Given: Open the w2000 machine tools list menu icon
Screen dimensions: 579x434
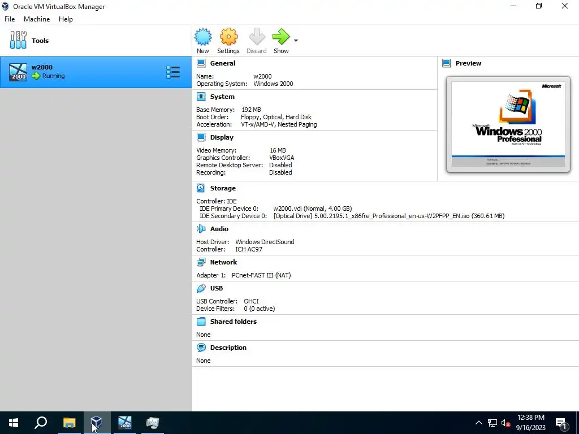Looking at the screenshot, I should pyautogui.click(x=173, y=72).
